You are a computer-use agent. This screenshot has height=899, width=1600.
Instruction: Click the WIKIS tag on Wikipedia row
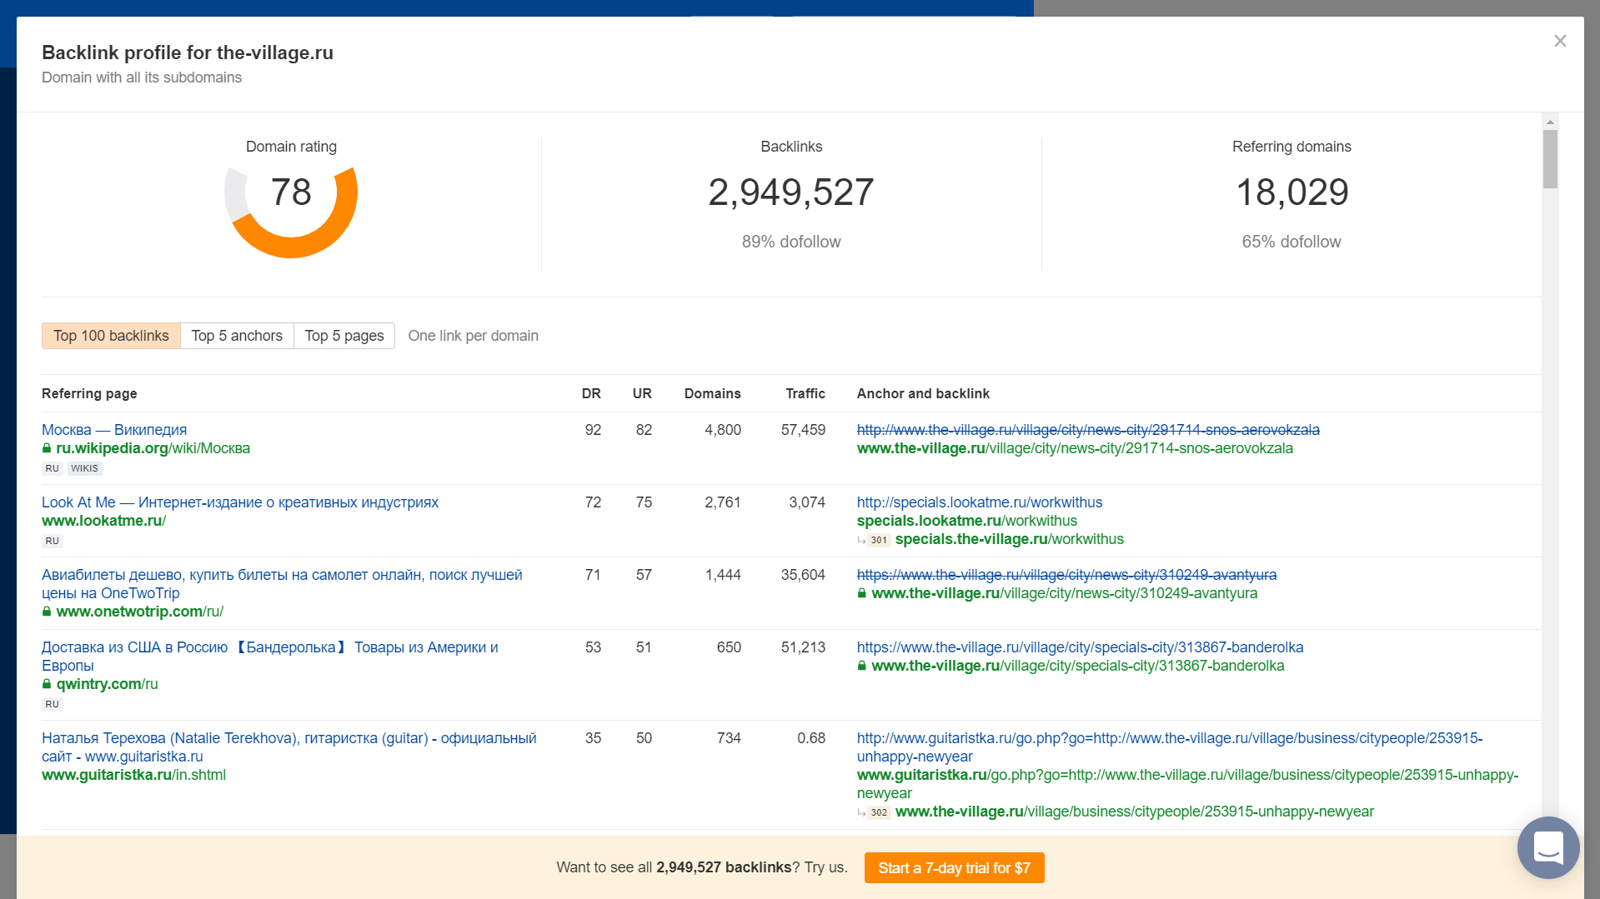(84, 468)
